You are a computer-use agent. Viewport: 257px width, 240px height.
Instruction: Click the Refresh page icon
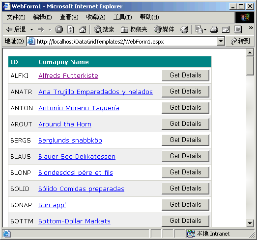[71, 29]
